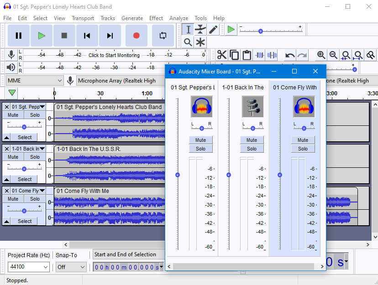The image size is (378, 285).
Task: Click the Undo arrow icon
Action: point(290,55)
